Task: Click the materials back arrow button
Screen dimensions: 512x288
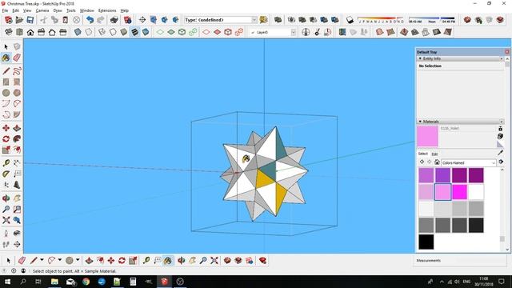Action: click(x=422, y=162)
